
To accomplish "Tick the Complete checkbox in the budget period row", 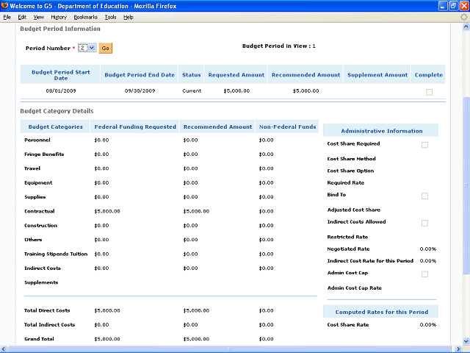I will pos(429,92).
